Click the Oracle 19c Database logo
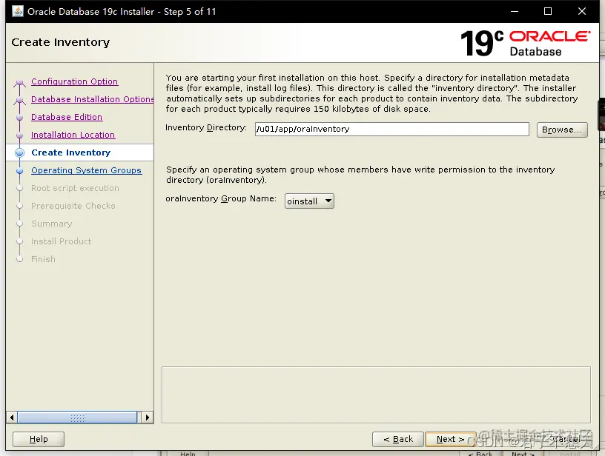The height and width of the screenshot is (456, 605). [x=525, y=43]
